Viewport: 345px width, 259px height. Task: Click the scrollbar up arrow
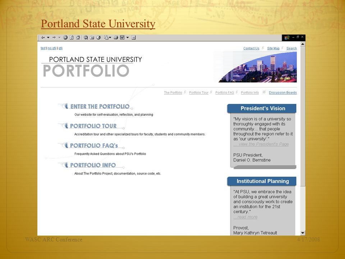point(303,44)
